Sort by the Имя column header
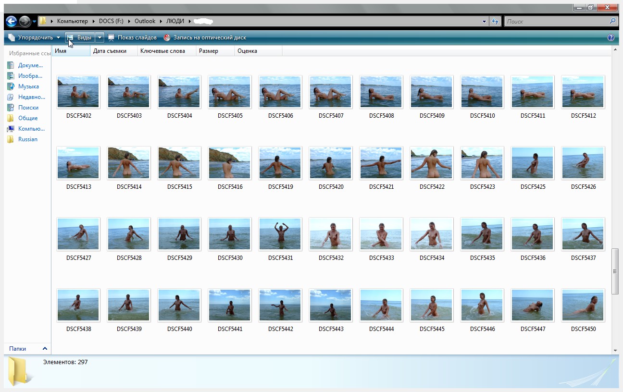Screen dimensions: 623x392 (x=70, y=51)
